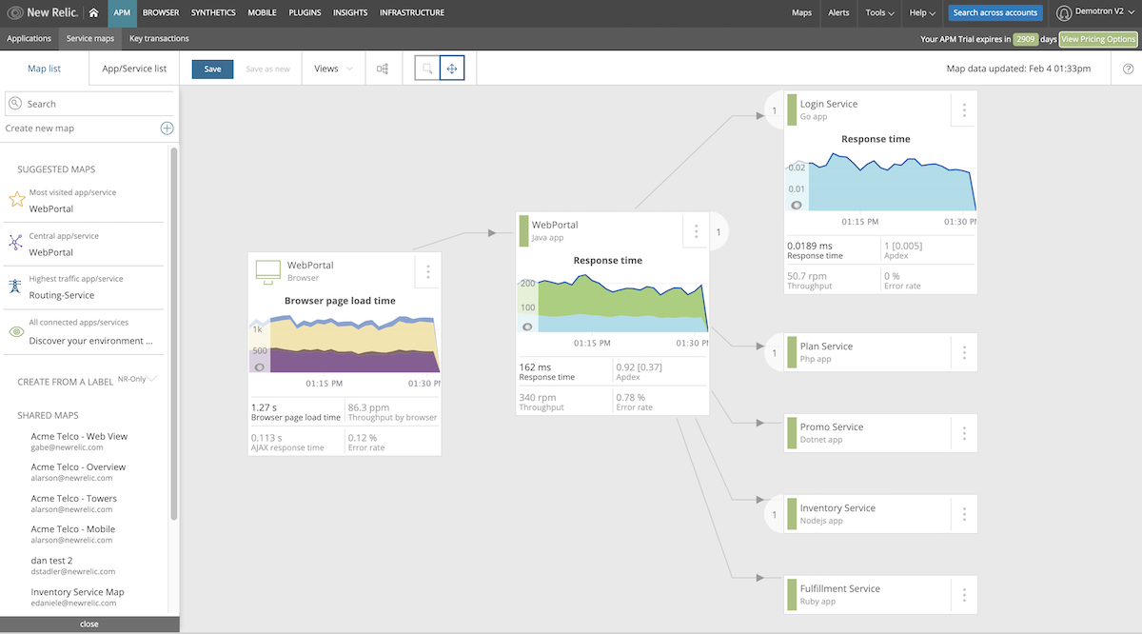Switch to App/Service list tab

[x=134, y=69]
